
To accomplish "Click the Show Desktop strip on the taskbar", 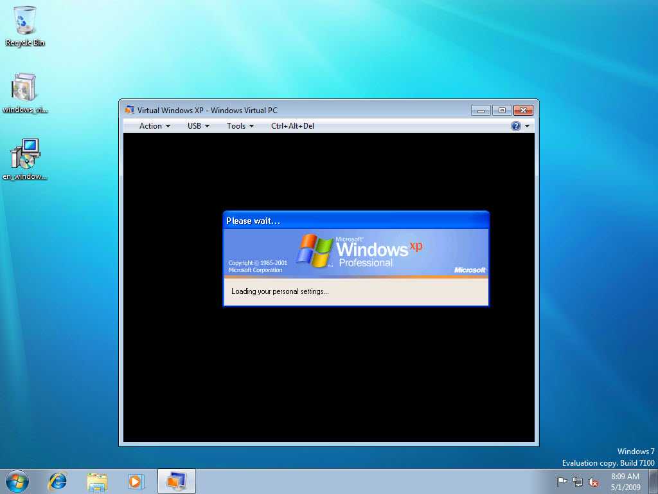I will pos(654,481).
